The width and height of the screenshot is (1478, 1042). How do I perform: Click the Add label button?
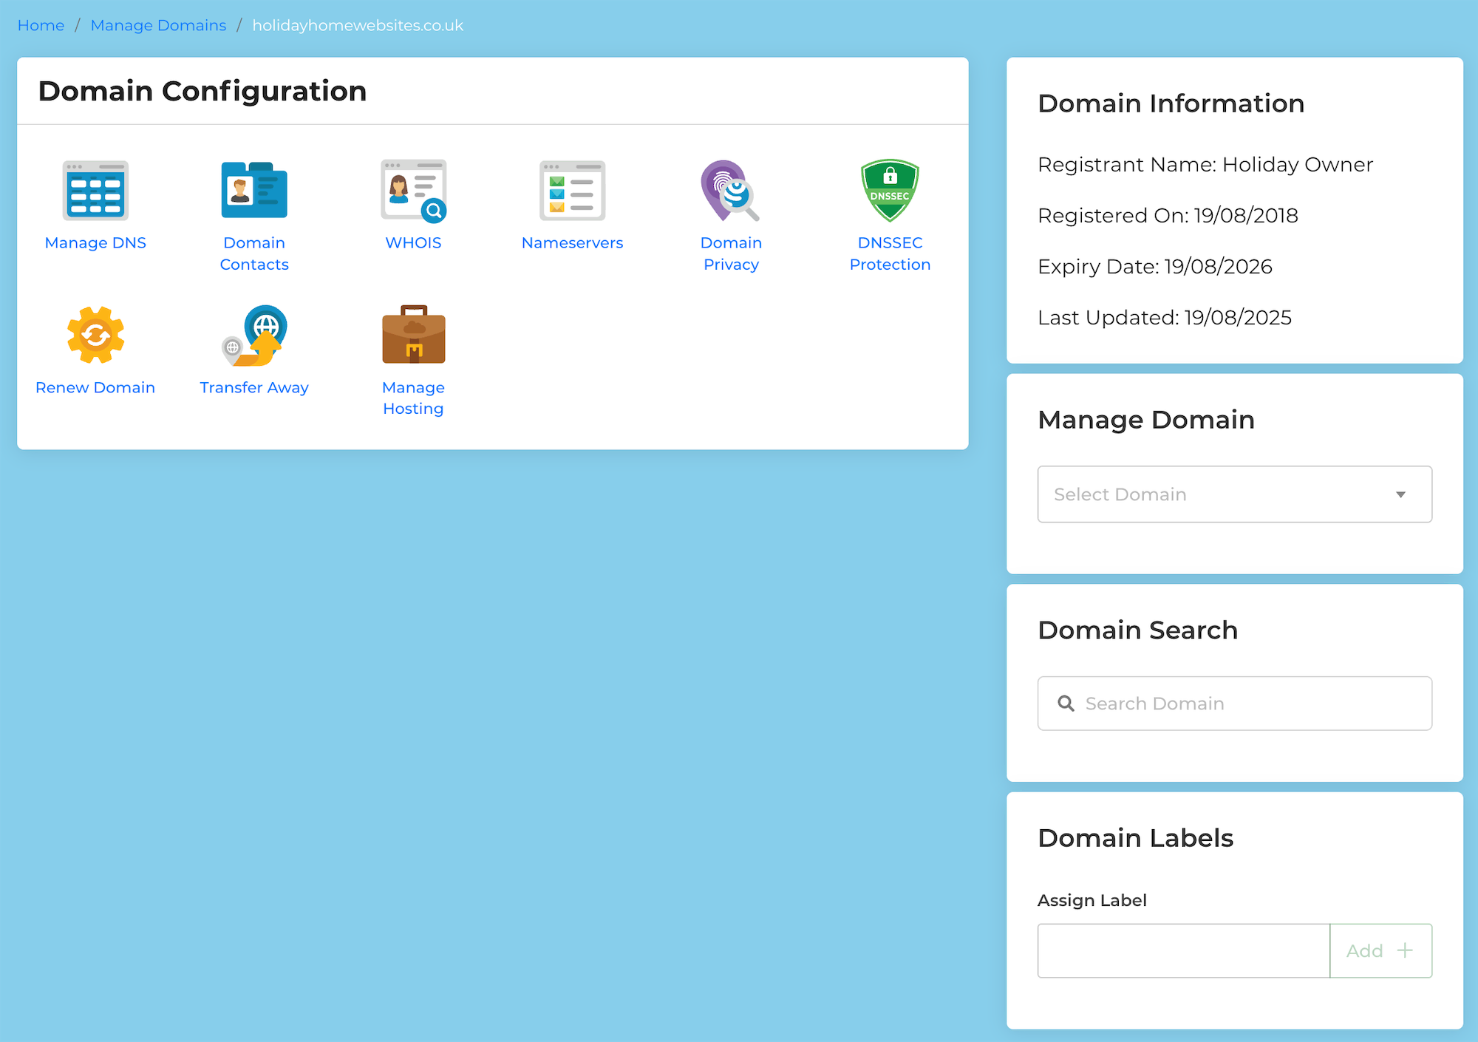(1380, 950)
